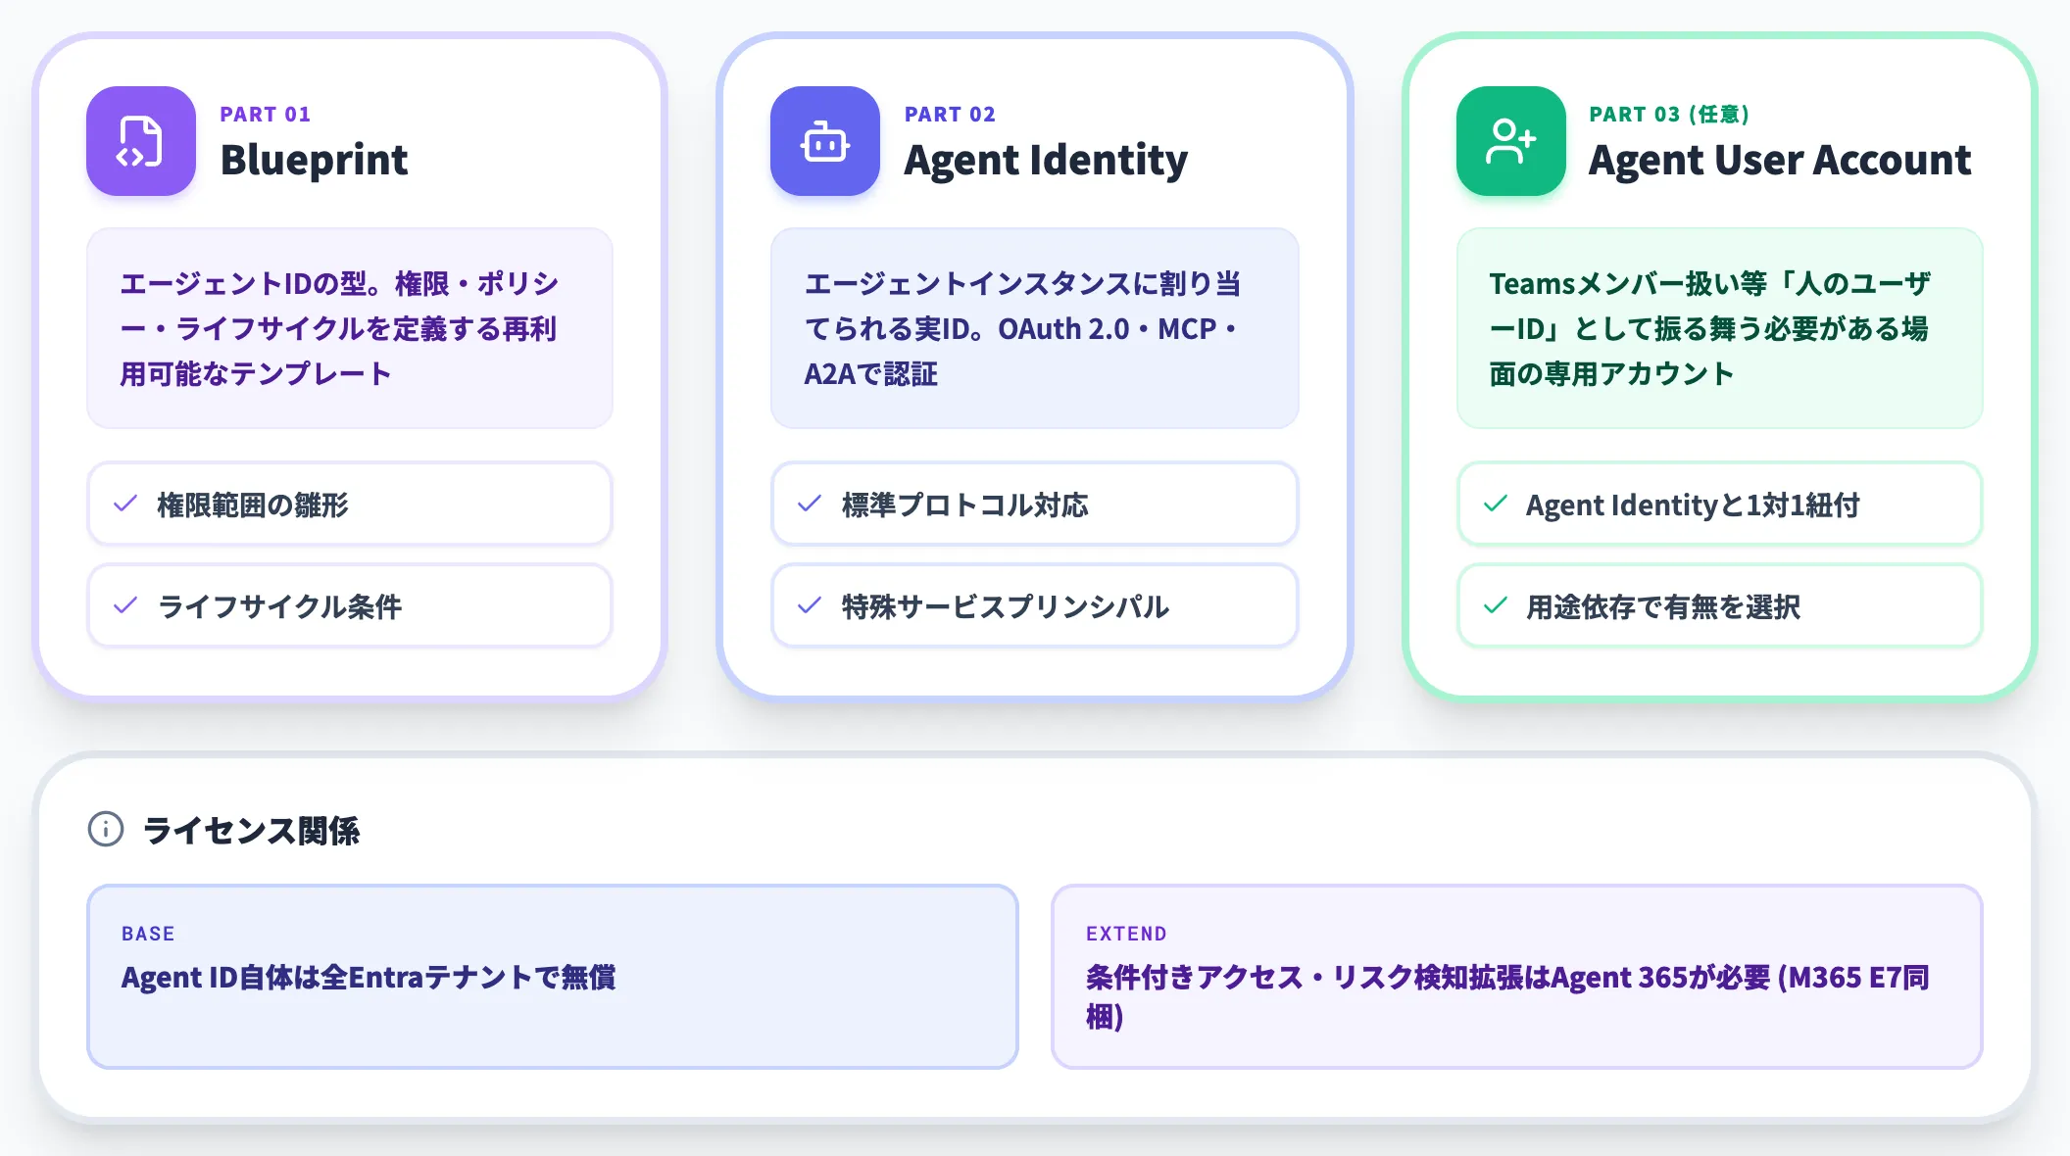Click the PART 03 (任意) label
2070x1156 pixels.
tap(1669, 115)
